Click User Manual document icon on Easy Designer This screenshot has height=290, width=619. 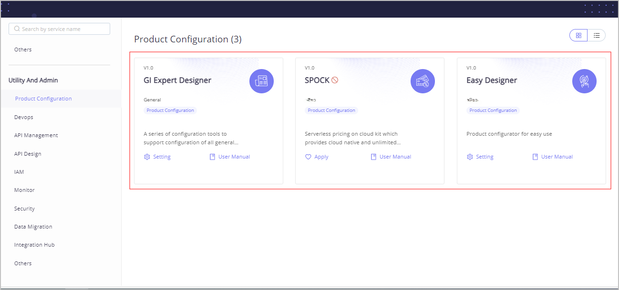[536, 157]
